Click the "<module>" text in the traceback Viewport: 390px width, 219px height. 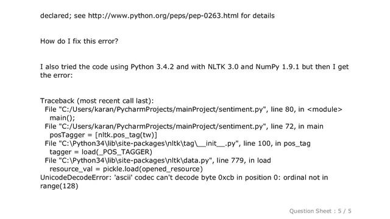point(325,109)
